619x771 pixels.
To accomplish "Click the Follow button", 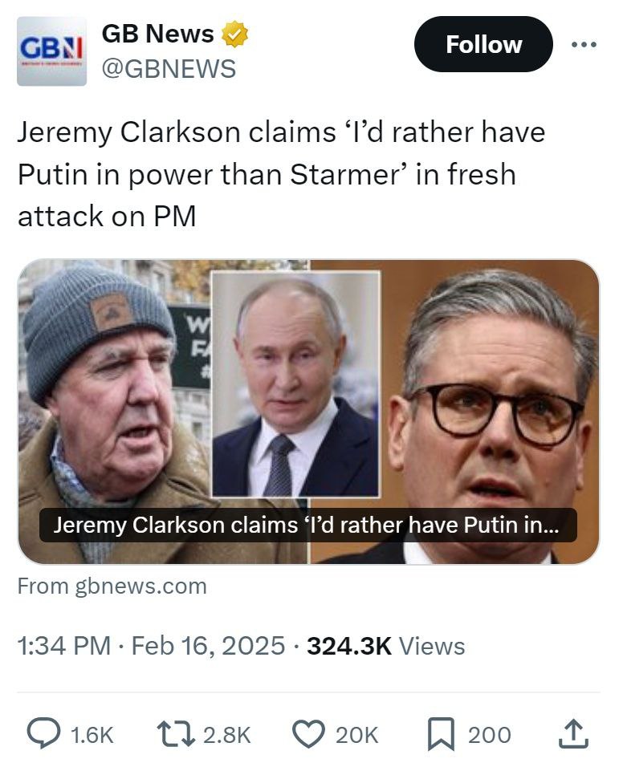I will pyautogui.click(x=483, y=44).
